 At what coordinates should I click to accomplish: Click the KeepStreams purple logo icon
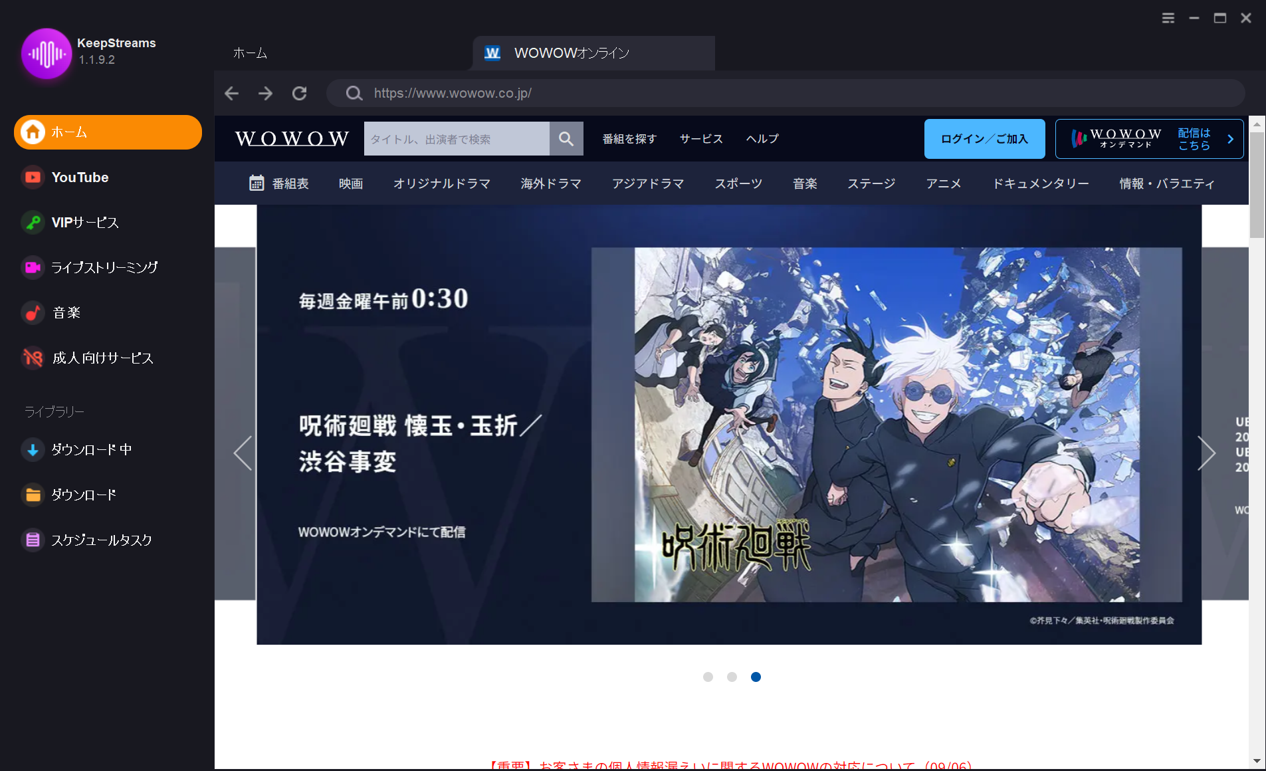coord(46,53)
